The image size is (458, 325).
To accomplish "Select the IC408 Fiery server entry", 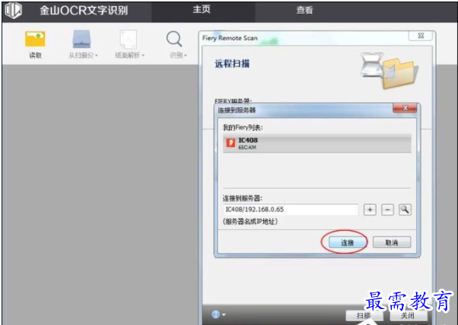I will click(x=317, y=143).
